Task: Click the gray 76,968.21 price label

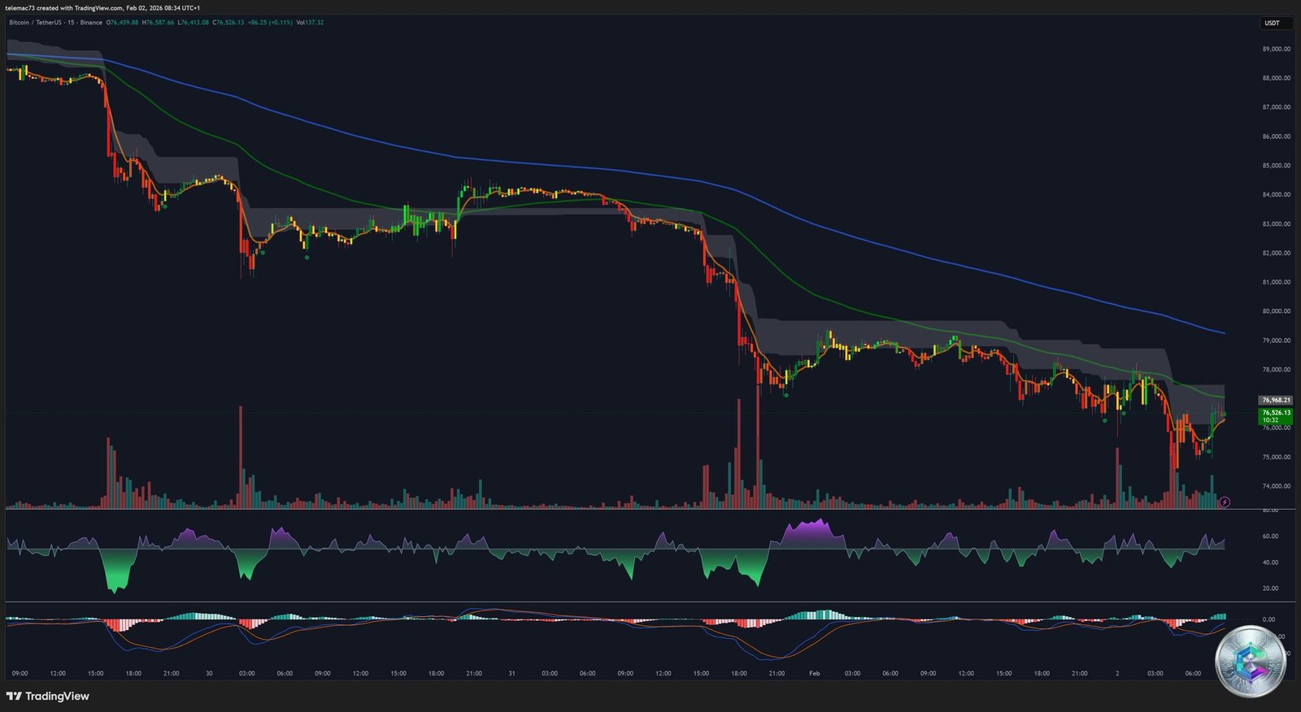Action: click(1276, 400)
